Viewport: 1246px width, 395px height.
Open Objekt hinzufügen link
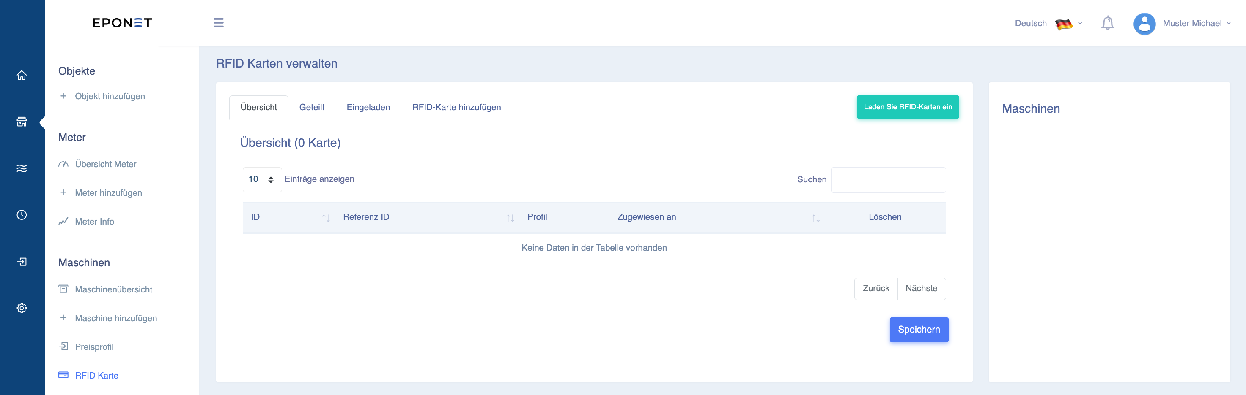coord(110,96)
